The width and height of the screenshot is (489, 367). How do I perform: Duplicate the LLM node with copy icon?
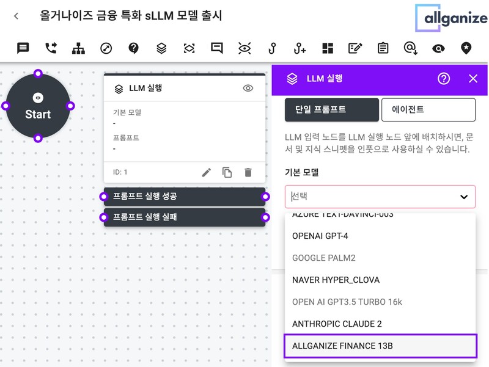pyautogui.click(x=227, y=172)
